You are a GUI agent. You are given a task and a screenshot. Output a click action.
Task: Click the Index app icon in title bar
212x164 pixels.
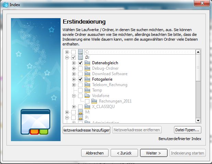click(x=5, y=4)
